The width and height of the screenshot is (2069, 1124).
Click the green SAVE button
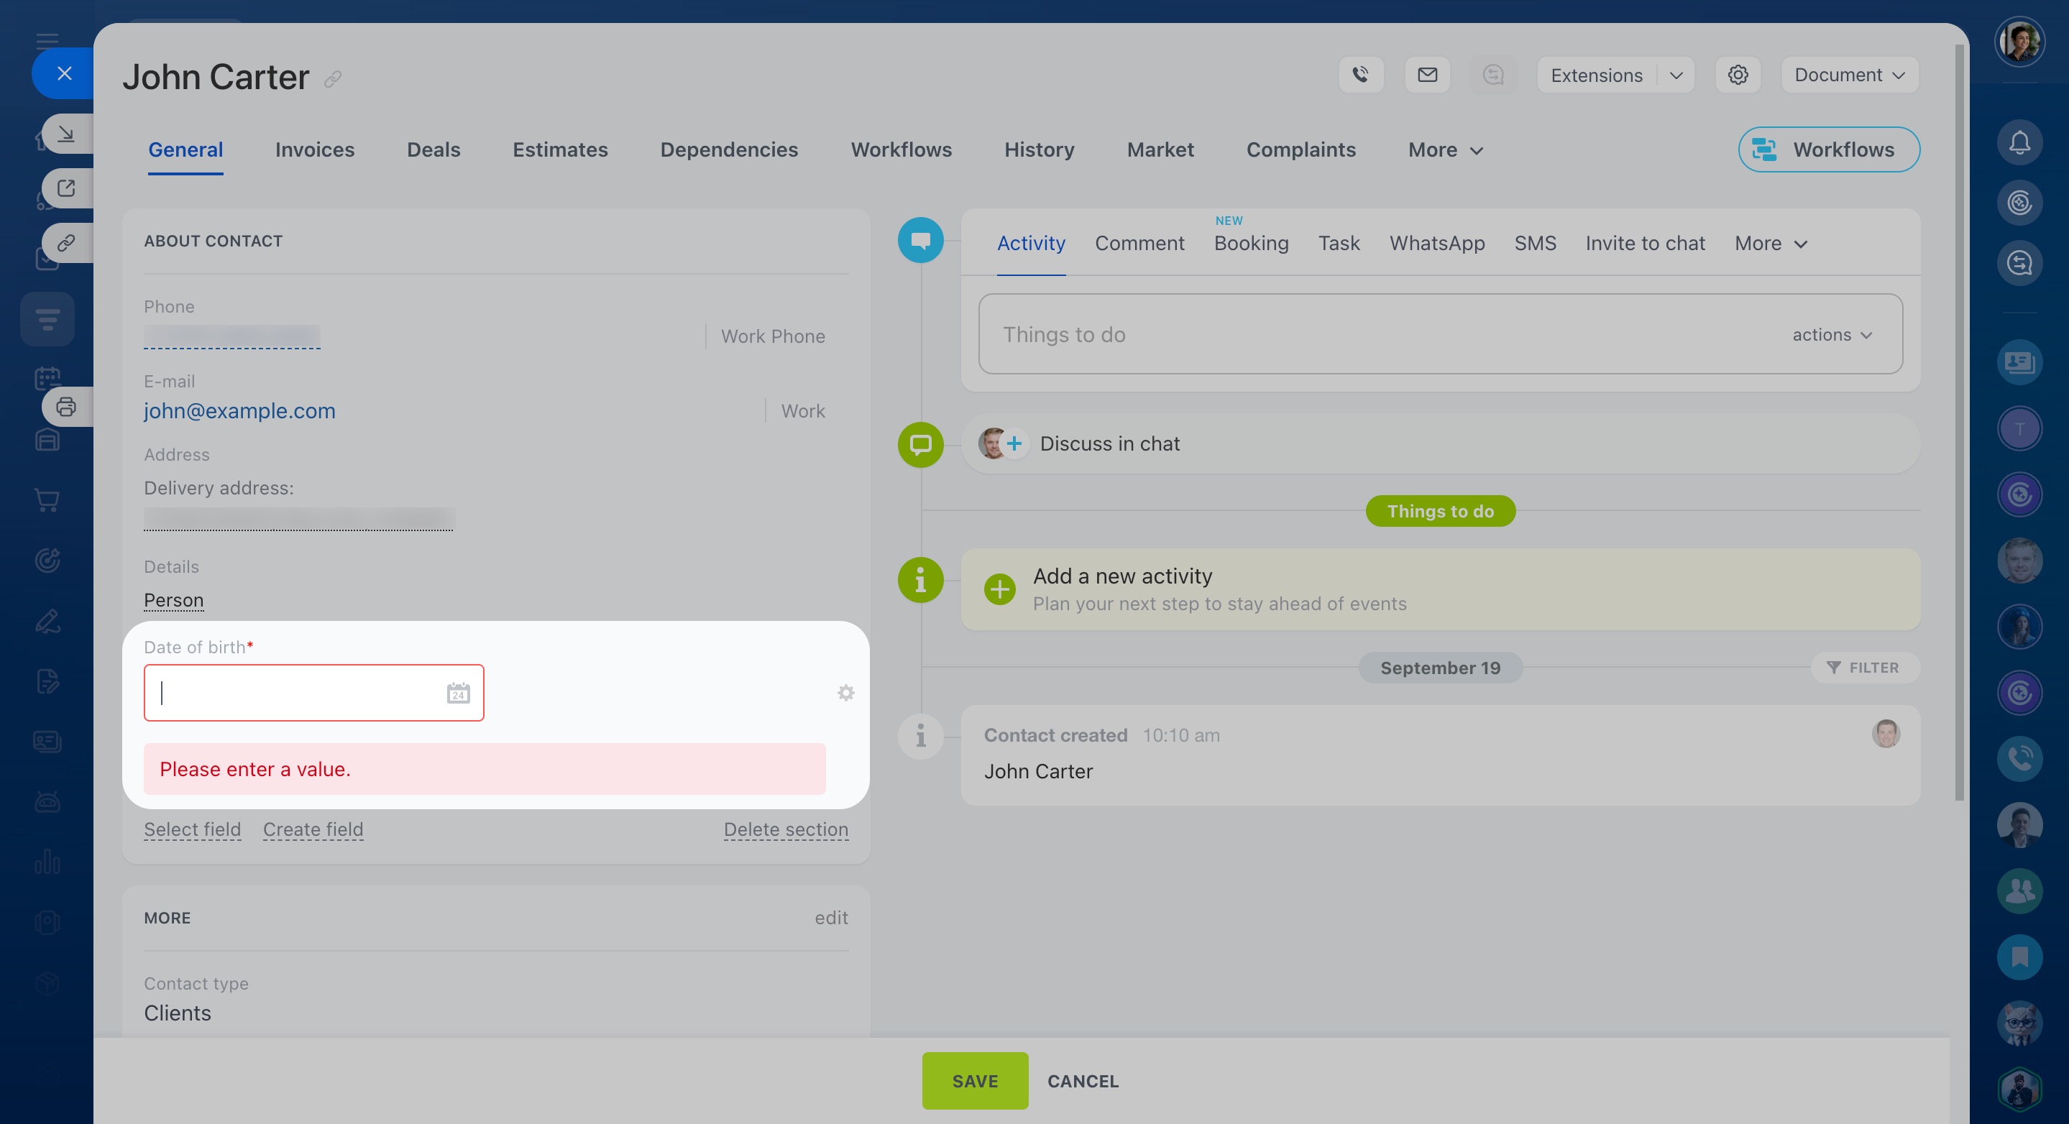click(x=974, y=1081)
